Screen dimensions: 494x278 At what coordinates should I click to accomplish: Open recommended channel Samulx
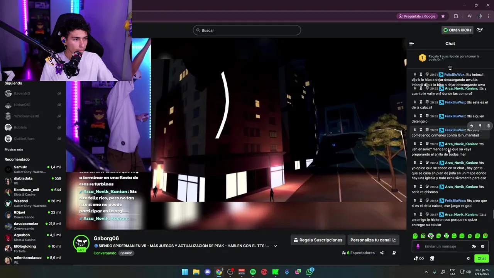(33, 169)
